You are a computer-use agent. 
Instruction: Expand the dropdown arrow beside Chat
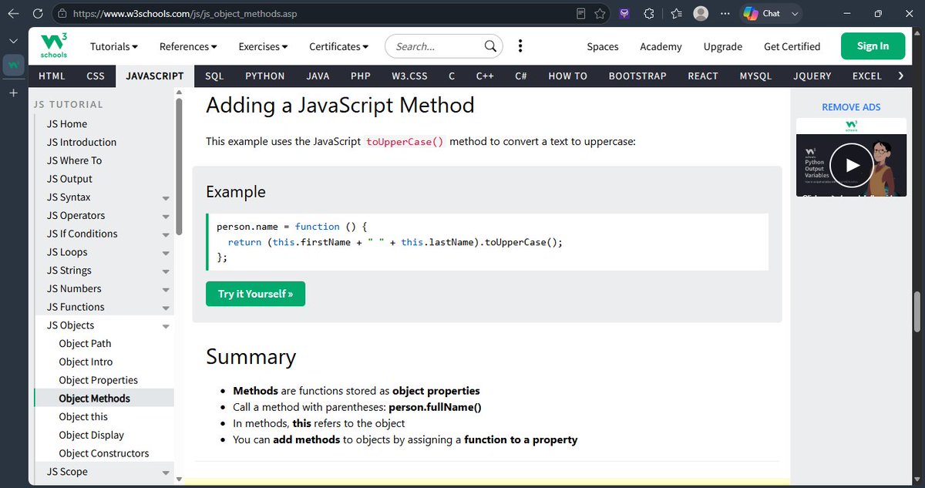coord(794,14)
